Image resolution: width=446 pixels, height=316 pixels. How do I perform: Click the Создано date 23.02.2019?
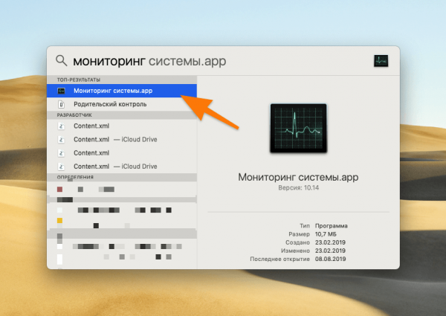tap(330, 242)
